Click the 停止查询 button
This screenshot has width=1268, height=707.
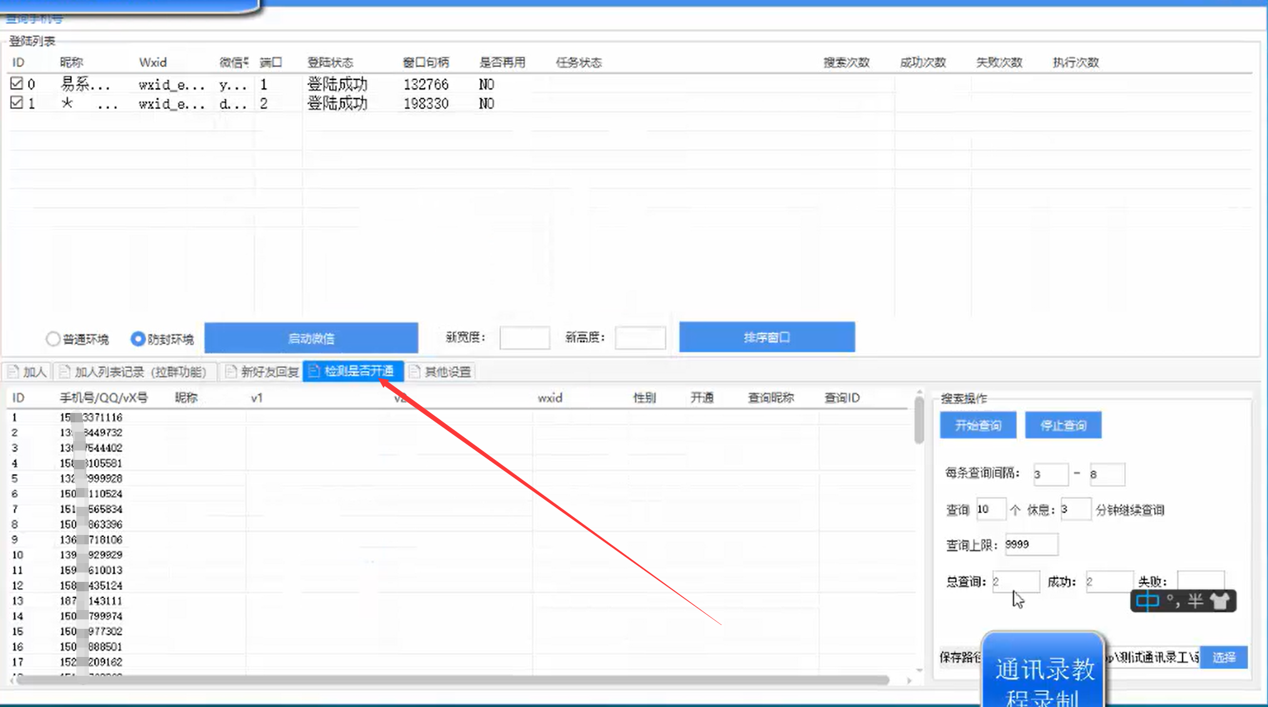point(1063,425)
